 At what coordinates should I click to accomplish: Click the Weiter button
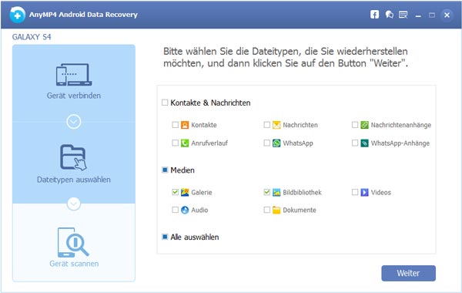408,273
